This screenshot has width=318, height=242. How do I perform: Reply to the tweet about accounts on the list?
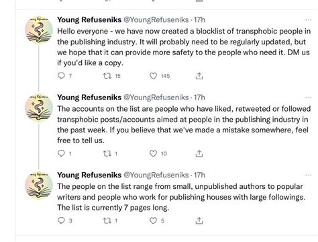61,153
